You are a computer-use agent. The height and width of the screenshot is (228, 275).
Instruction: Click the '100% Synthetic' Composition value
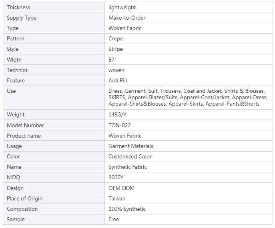(x=127, y=209)
